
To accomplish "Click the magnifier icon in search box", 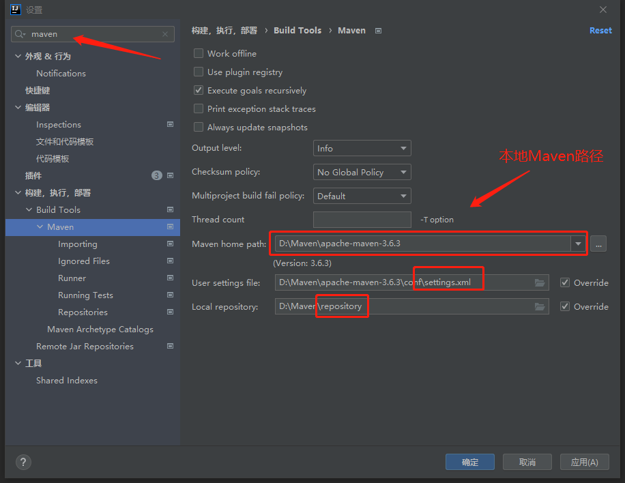I will pos(19,33).
